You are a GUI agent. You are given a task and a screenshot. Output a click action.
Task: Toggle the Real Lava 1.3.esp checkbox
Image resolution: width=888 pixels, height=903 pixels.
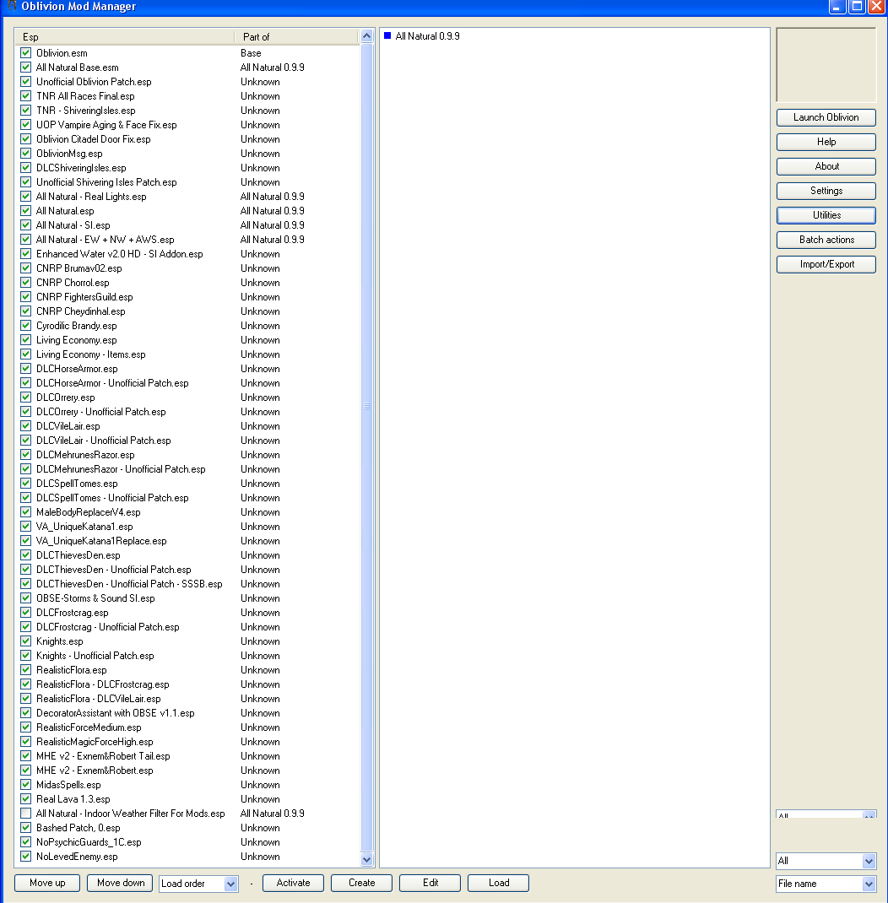pos(26,799)
